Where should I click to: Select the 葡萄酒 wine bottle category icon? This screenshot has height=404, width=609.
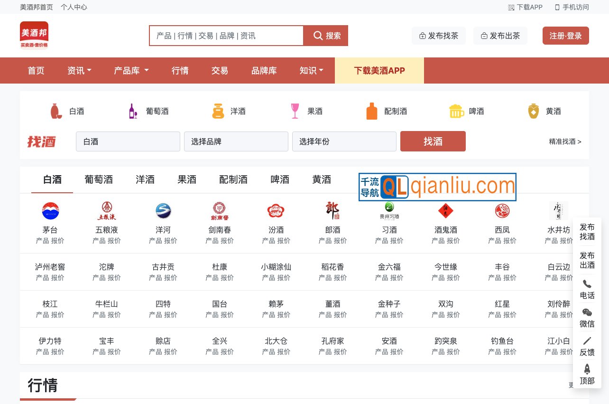pos(133,111)
